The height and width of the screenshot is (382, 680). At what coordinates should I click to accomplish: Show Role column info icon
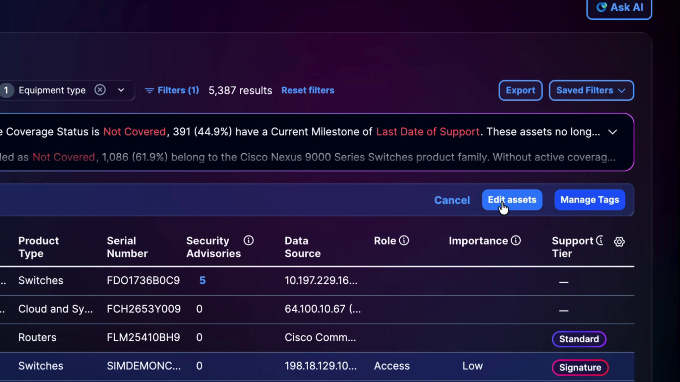(x=404, y=241)
